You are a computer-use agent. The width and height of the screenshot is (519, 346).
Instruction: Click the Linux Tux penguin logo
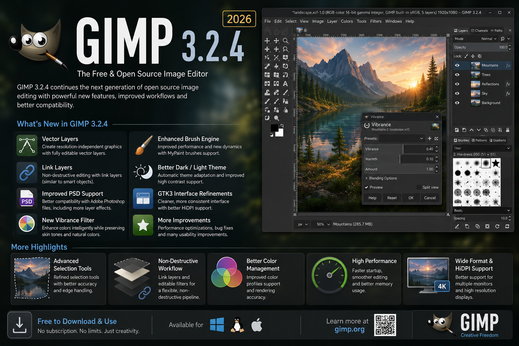pyautogui.click(x=238, y=325)
